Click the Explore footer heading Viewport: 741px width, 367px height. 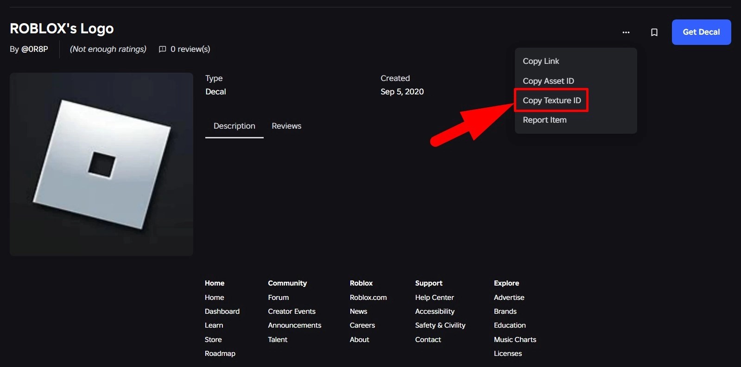pyautogui.click(x=507, y=283)
